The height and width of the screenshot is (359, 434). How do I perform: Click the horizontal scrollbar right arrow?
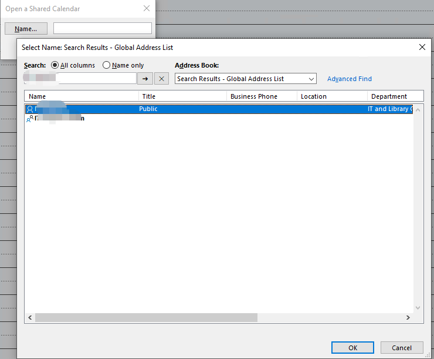coord(408,317)
